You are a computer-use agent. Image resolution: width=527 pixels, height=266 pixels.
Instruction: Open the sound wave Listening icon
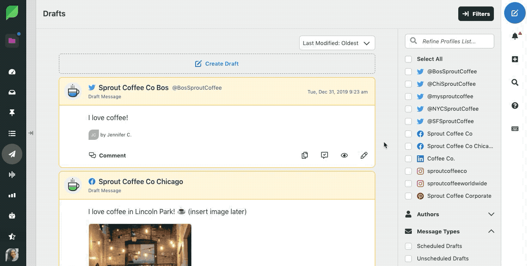tap(12, 175)
